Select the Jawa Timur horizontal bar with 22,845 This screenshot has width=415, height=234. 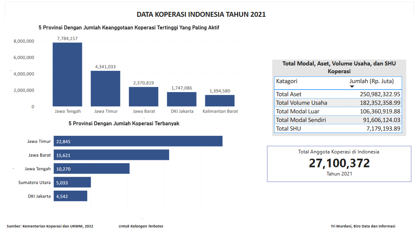[138, 141]
